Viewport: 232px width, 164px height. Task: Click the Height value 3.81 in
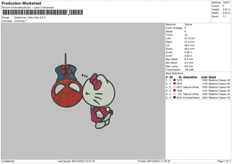pos(226,9)
